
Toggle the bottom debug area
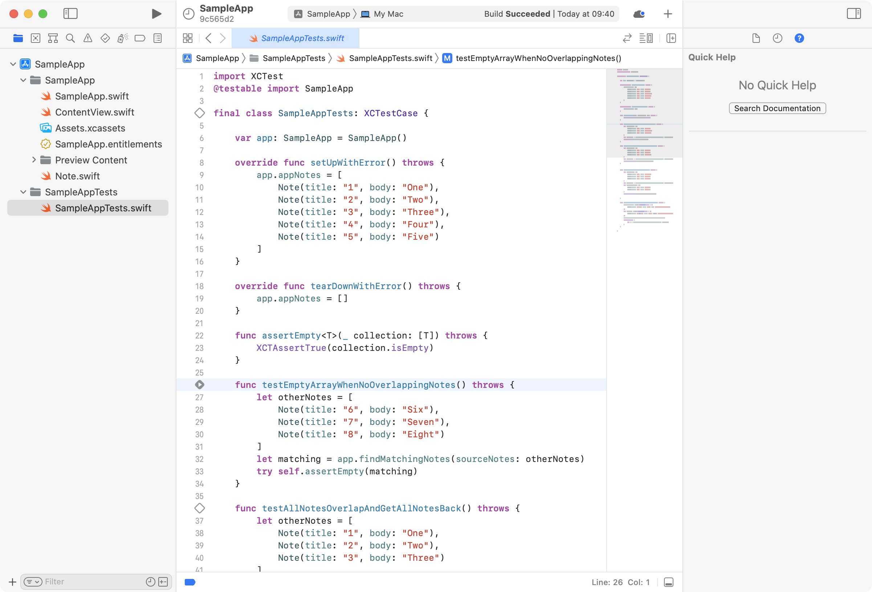pos(668,582)
